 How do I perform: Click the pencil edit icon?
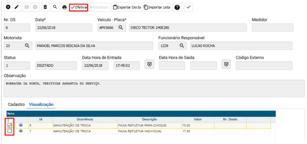click(17, 7)
